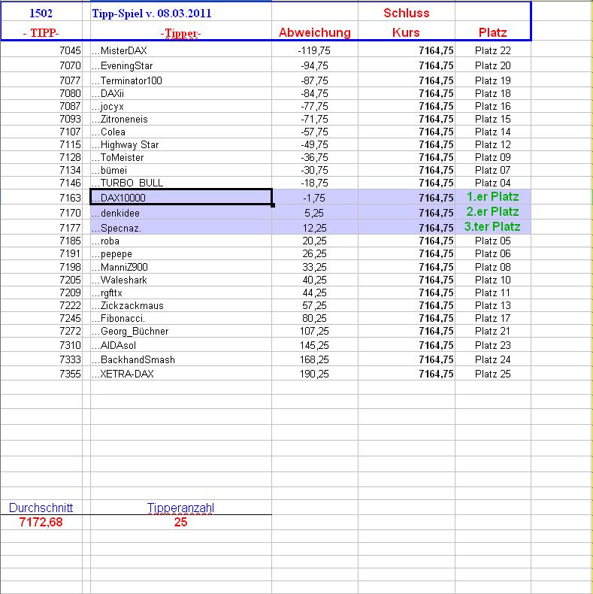Select the Zickzackmaus cell
The width and height of the screenshot is (593, 594).
[x=181, y=305]
